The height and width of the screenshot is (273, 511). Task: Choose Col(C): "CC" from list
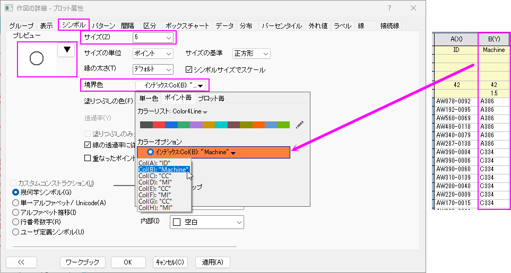click(x=164, y=175)
